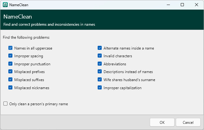Disable Misplaced nicknames check
The width and height of the screenshot is (204, 130).
pos(11,88)
